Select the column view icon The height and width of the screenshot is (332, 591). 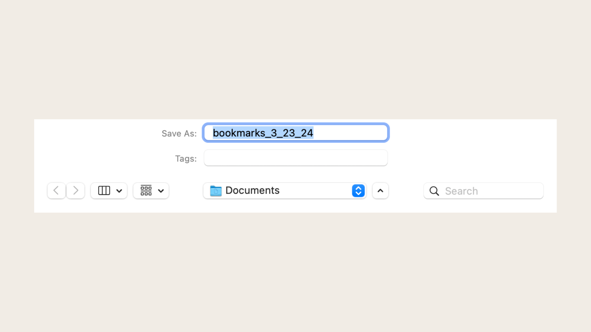coord(104,190)
